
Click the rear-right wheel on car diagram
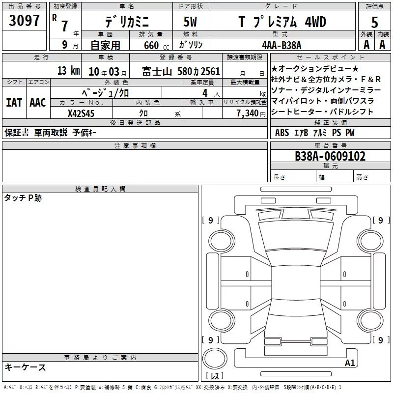(370, 321)
